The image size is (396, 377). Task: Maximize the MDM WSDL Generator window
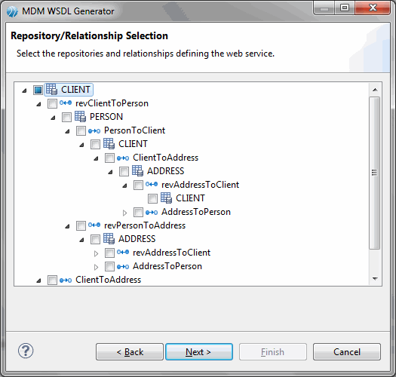345,8
